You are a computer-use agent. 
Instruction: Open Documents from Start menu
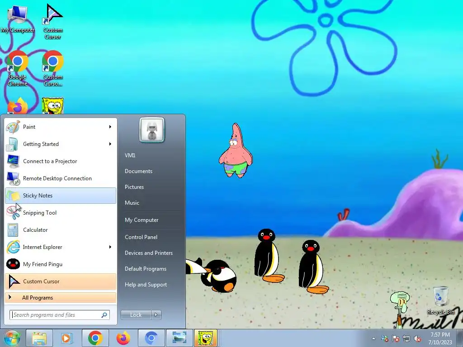pyautogui.click(x=138, y=171)
